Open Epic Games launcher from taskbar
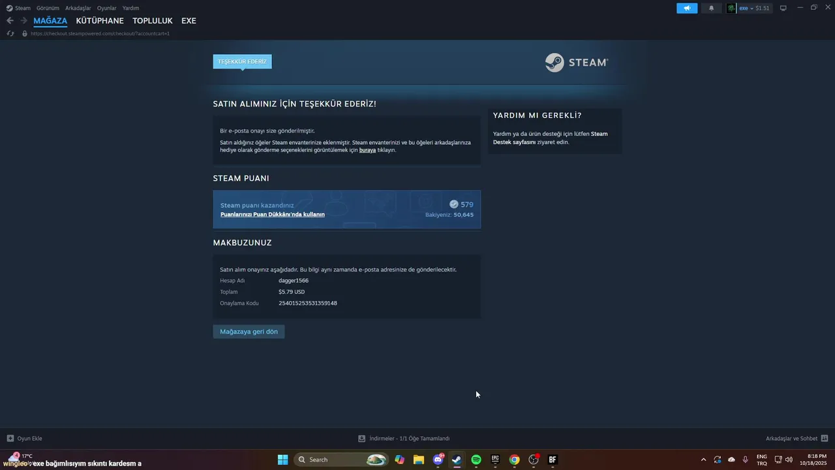This screenshot has width=835, height=470. coord(495,460)
